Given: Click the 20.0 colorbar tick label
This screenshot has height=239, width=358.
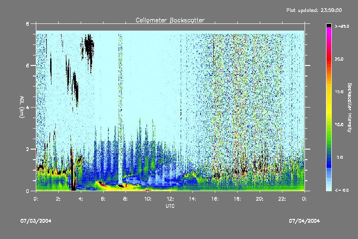Looking at the screenshot, I should click(339, 59).
